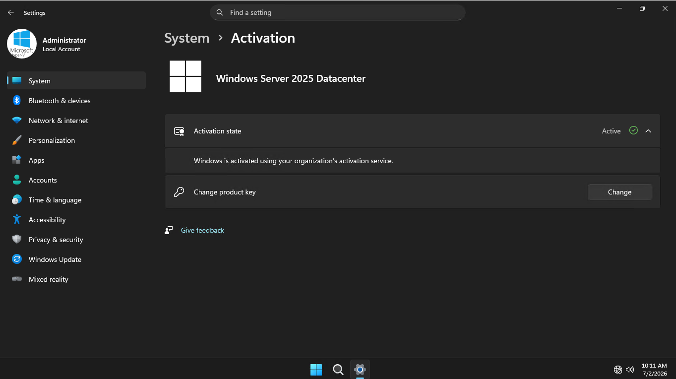Click the Personalization paintbrush icon

tap(17, 140)
